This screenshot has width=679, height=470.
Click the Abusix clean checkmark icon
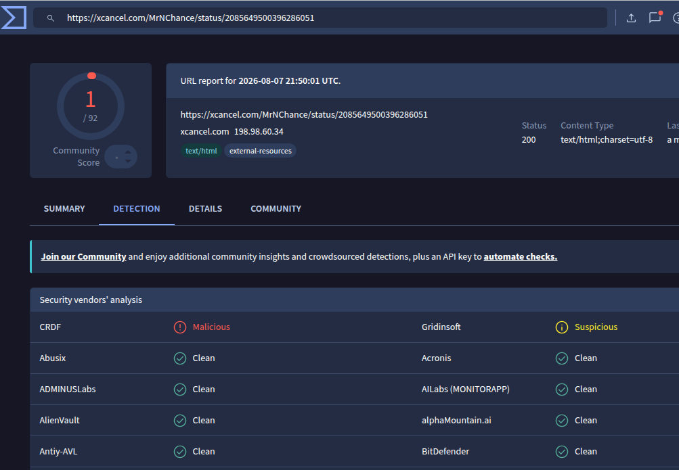(x=179, y=358)
